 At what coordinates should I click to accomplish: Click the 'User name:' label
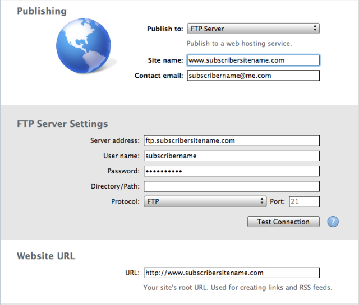click(121, 156)
